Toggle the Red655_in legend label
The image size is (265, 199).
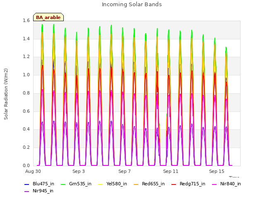tap(153, 184)
